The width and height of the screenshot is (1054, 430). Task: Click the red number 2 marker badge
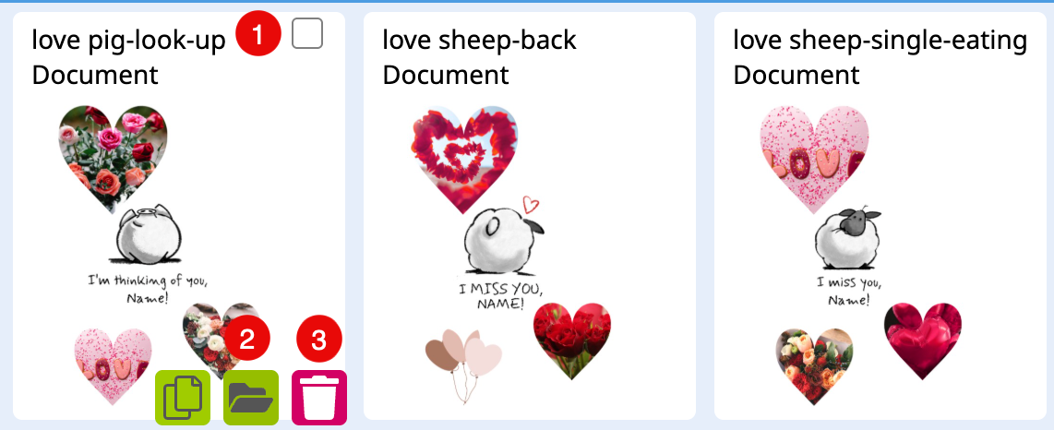[x=246, y=340]
